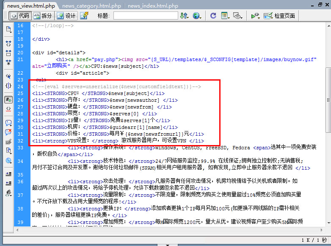The height and width of the screenshot is (246, 331).
Task: Click horizontal scrollbar left arrow
Action: [x=17, y=230]
